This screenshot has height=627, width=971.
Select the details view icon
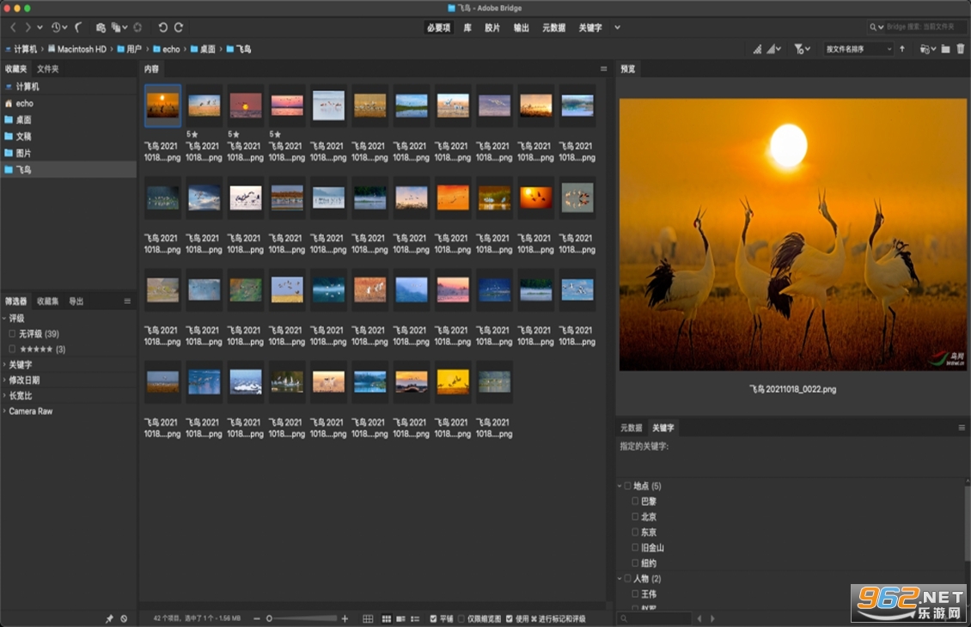coord(400,619)
